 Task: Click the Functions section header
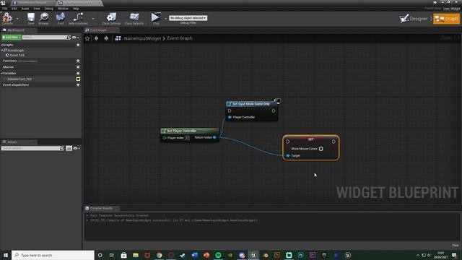(x=9, y=61)
